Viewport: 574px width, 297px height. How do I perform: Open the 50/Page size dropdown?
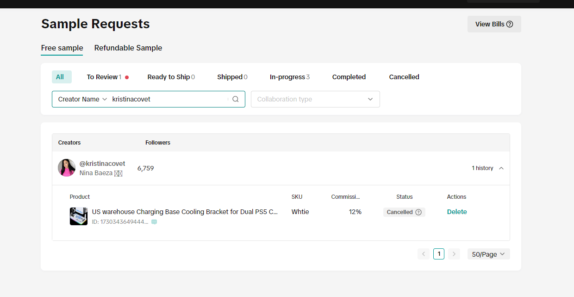coord(488,254)
